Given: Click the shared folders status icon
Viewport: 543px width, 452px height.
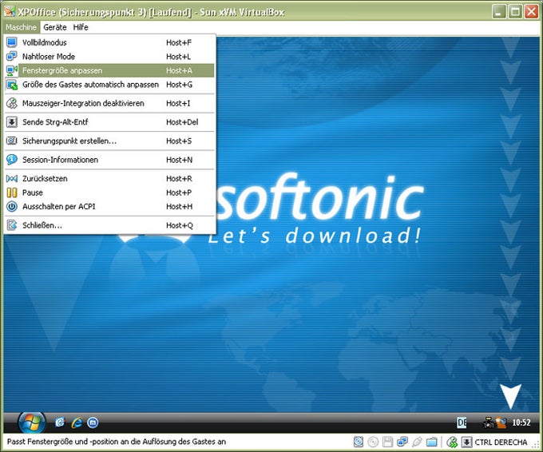Looking at the screenshot, I should pos(432,442).
